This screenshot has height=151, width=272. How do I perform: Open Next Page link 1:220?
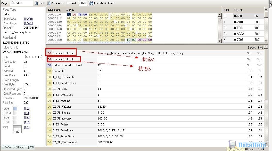28,19
